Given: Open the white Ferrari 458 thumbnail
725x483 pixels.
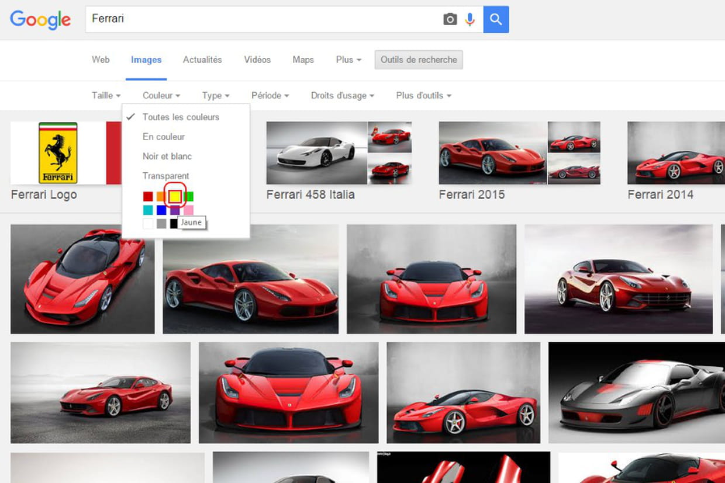Looking at the screenshot, I should click(x=316, y=153).
